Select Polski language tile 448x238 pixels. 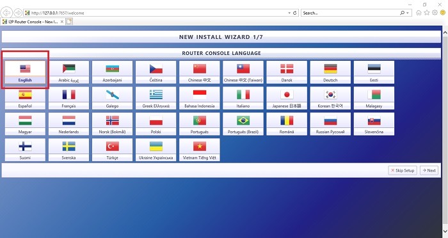(156, 123)
